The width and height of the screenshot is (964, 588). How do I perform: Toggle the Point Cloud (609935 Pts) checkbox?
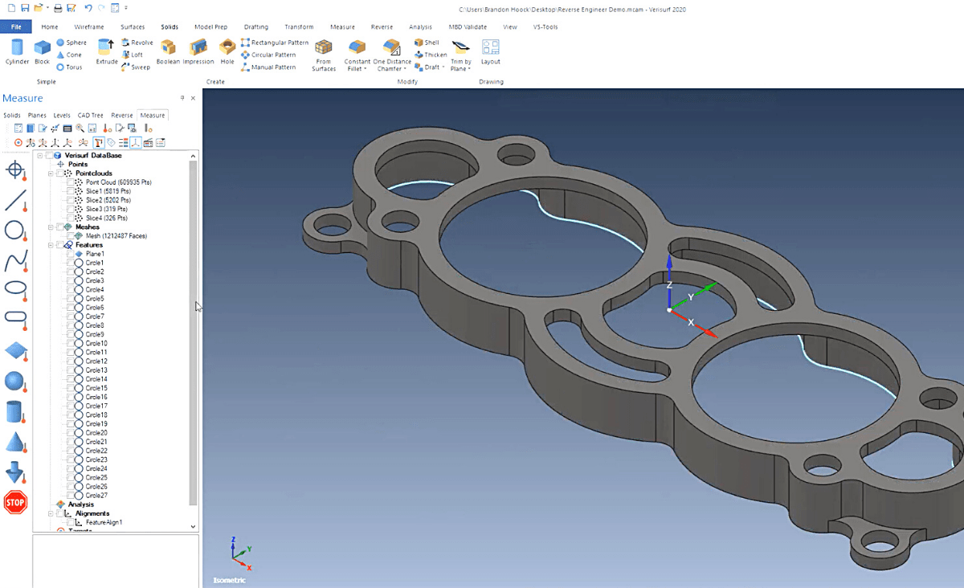(x=71, y=182)
